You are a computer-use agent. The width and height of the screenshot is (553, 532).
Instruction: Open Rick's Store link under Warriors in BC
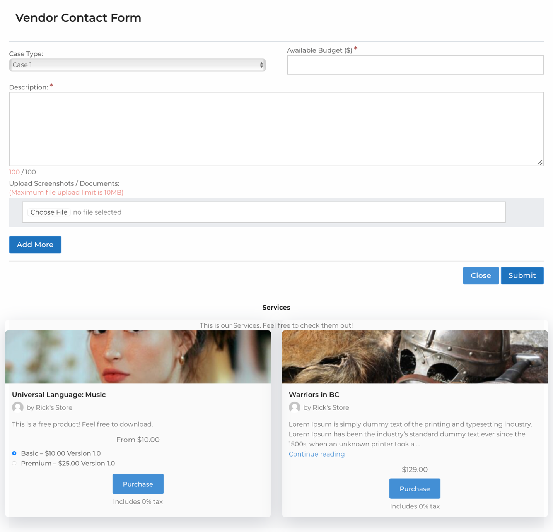331,407
